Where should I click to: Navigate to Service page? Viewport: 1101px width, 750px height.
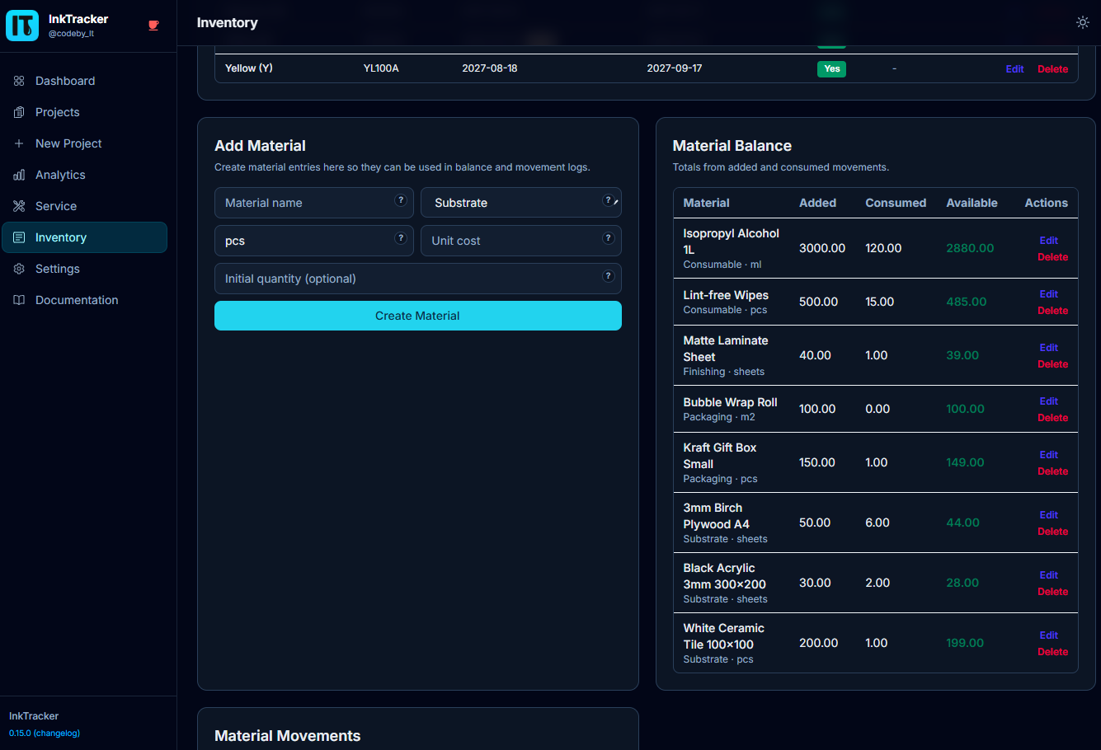[x=84, y=206]
